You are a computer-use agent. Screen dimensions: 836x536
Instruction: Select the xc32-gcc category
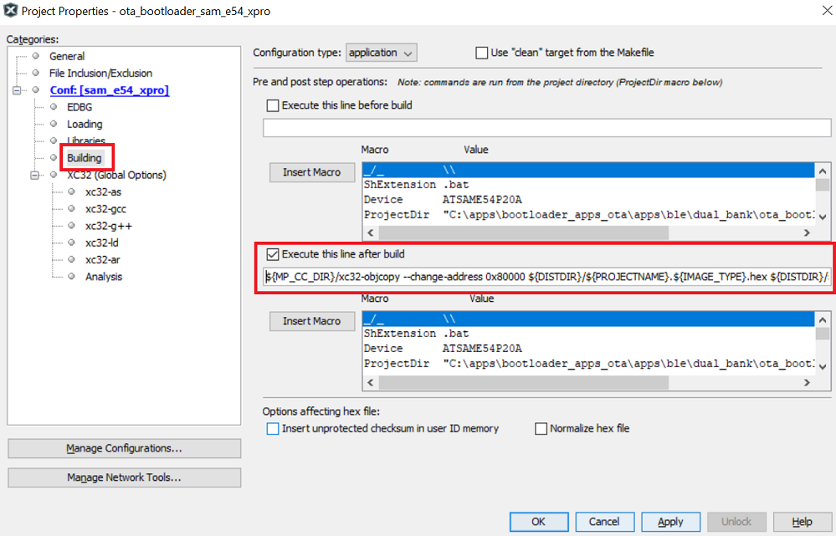point(105,209)
